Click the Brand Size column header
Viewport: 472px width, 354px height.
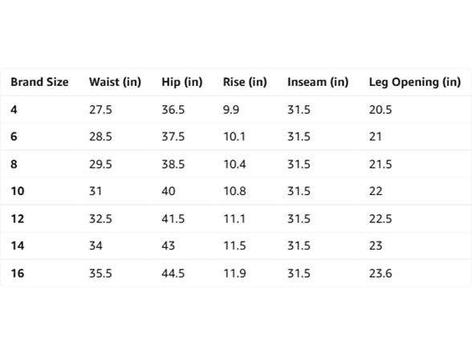[40, 82]
